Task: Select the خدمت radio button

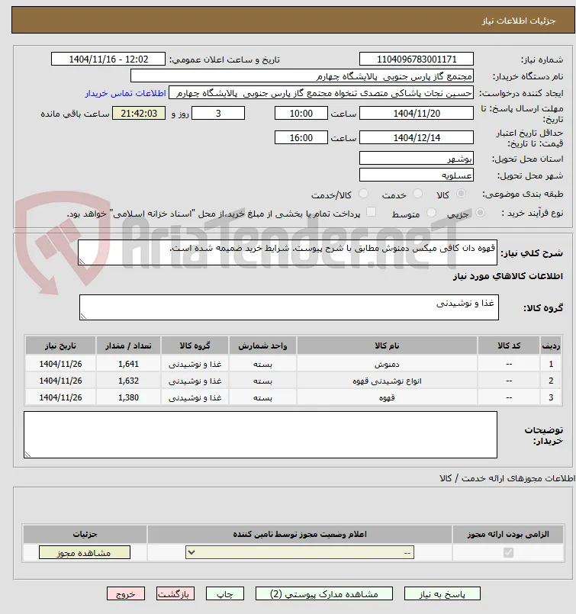Action: (x=418, y=194)
